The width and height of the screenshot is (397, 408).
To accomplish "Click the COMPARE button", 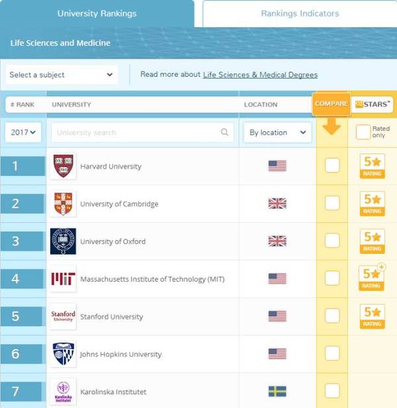I will 331,104.
